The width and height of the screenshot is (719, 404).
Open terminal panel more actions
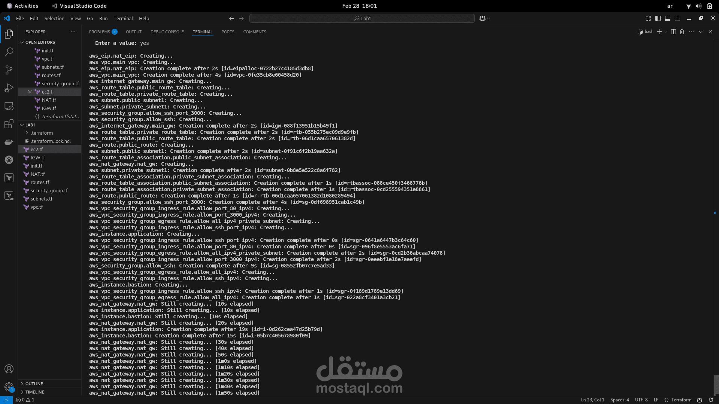click(691, 32)
